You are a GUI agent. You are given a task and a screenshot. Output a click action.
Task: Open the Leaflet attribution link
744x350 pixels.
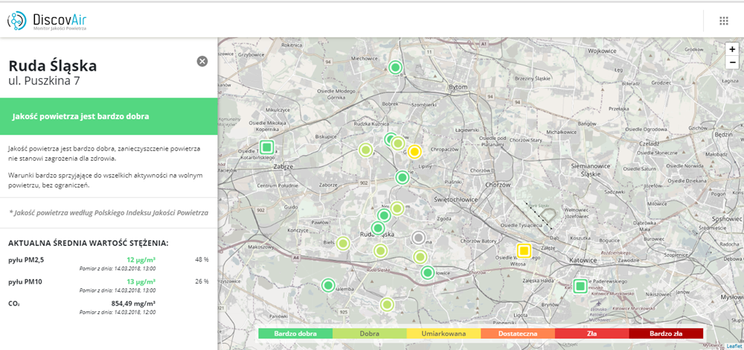(x=734, y=346)
